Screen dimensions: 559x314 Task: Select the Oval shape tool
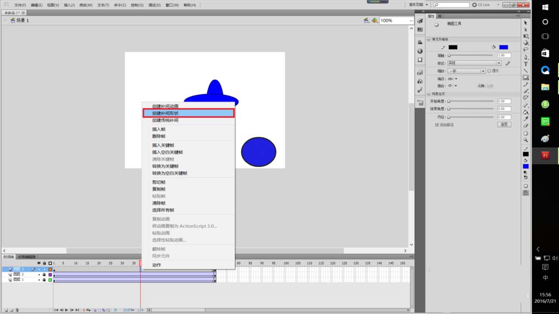525,77
